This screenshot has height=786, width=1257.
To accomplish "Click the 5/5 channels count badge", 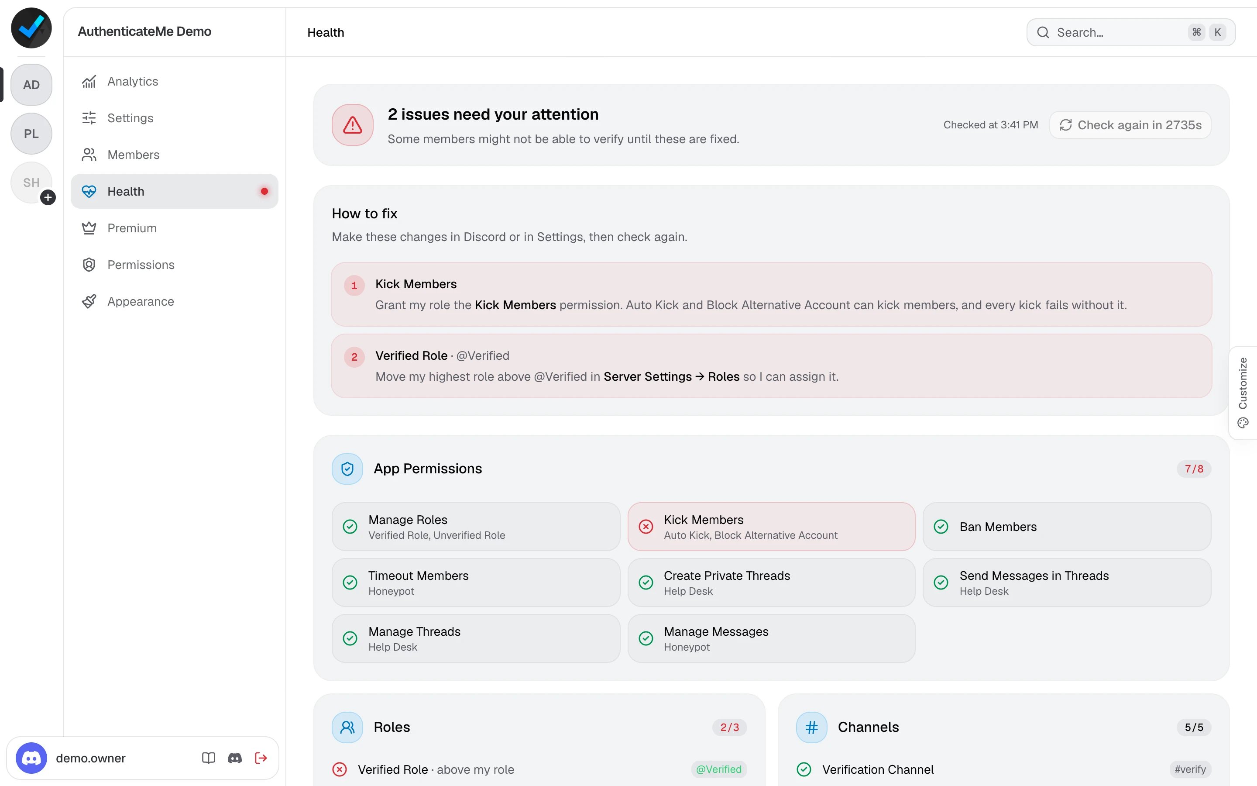I will coord(1194,727).
